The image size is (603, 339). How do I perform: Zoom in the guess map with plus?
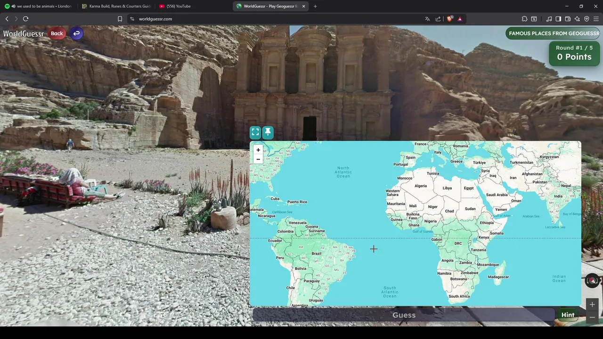pyautogui.click(x=258, y=150)
